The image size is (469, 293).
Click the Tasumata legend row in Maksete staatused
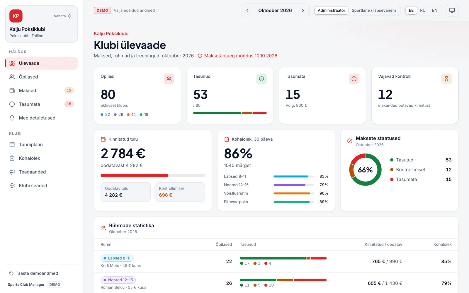pos(421,180)
